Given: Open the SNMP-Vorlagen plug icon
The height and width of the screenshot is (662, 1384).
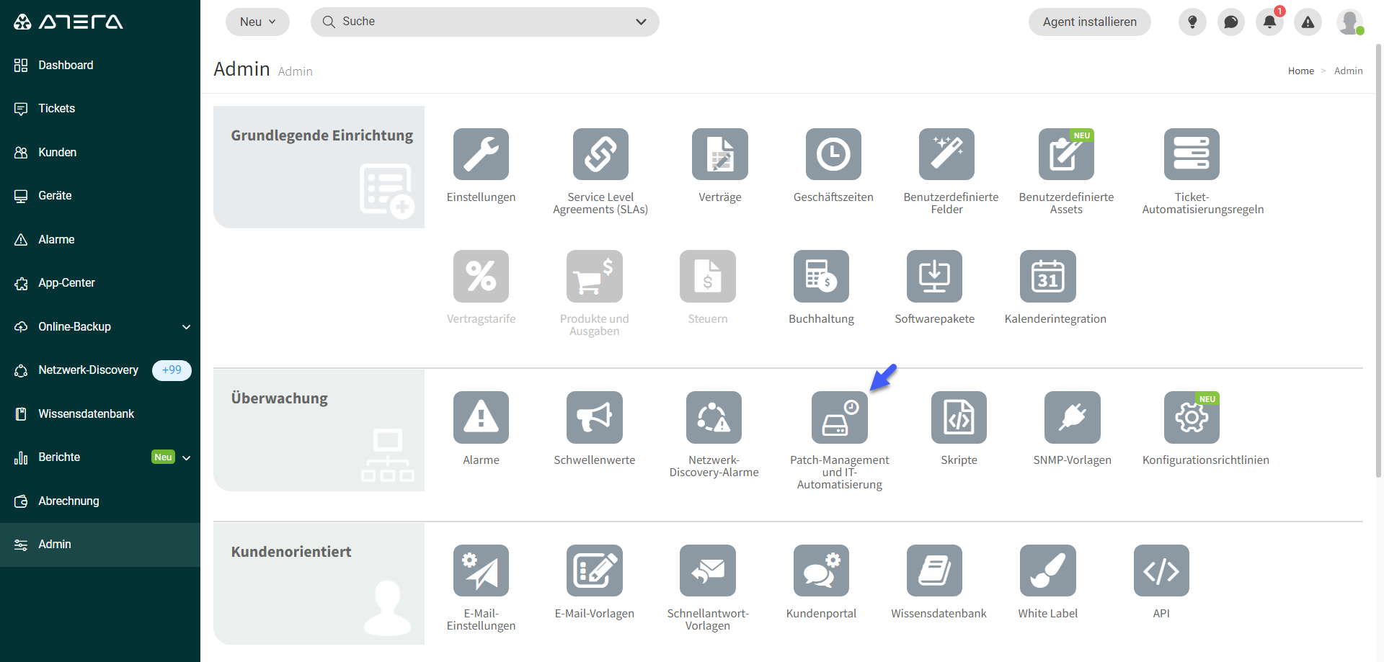Looking at the screenshot, I should 1073,417.
